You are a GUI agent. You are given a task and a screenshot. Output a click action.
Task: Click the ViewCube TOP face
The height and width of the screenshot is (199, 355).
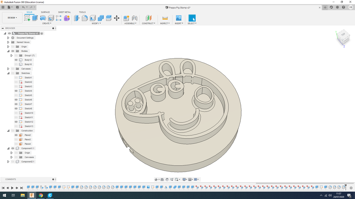click(x=343, y=34)
